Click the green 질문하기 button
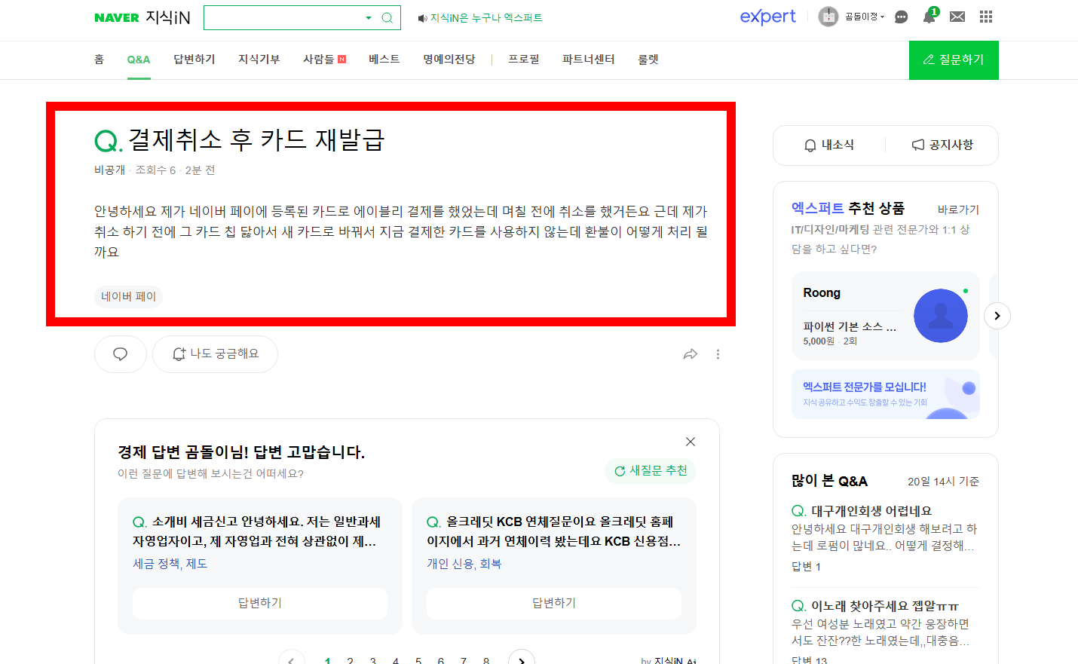 [x=954, y=60]
